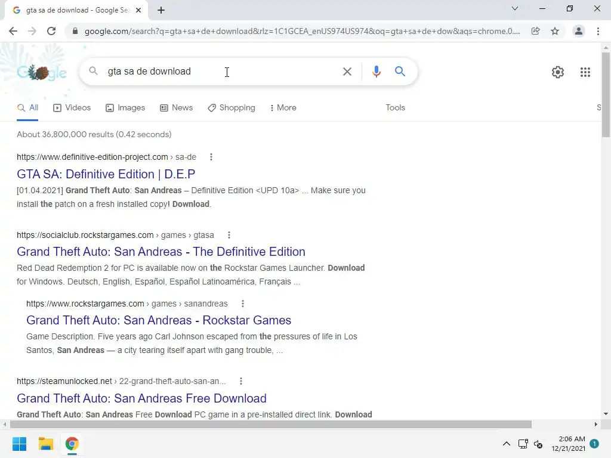Reload the current page
The image size is (611, 458).
(51, 31)
